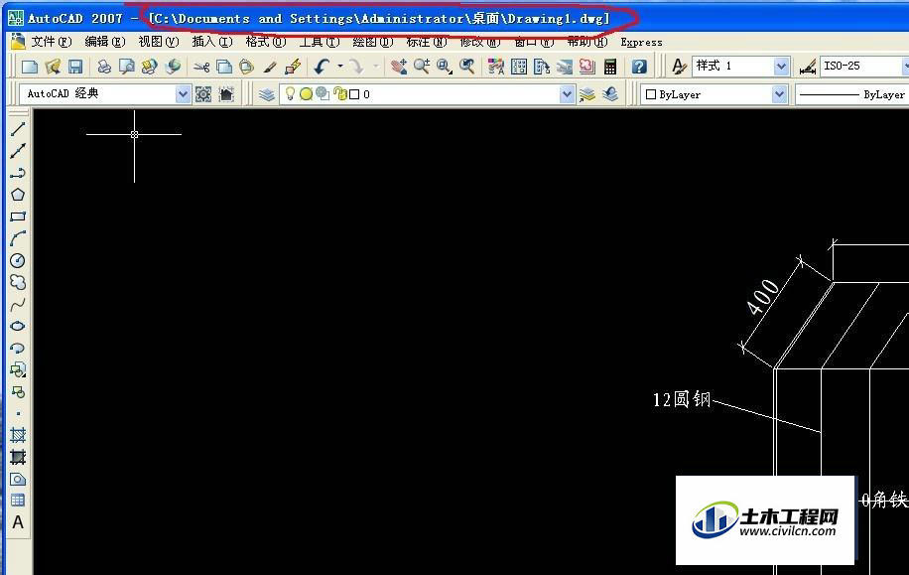909x575 pixels.
Task: Expand the layer list dropdown arrow
Action: (x=567, y=94)
